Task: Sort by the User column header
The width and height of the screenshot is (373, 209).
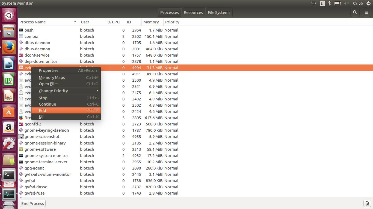Action: 92,22
